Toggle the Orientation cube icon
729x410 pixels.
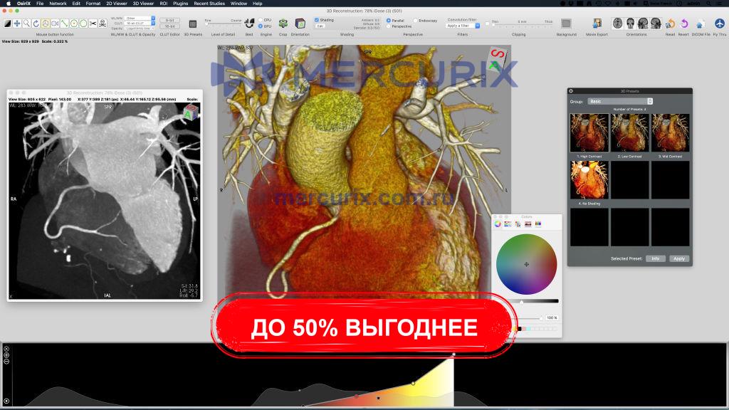coord(300,23)
